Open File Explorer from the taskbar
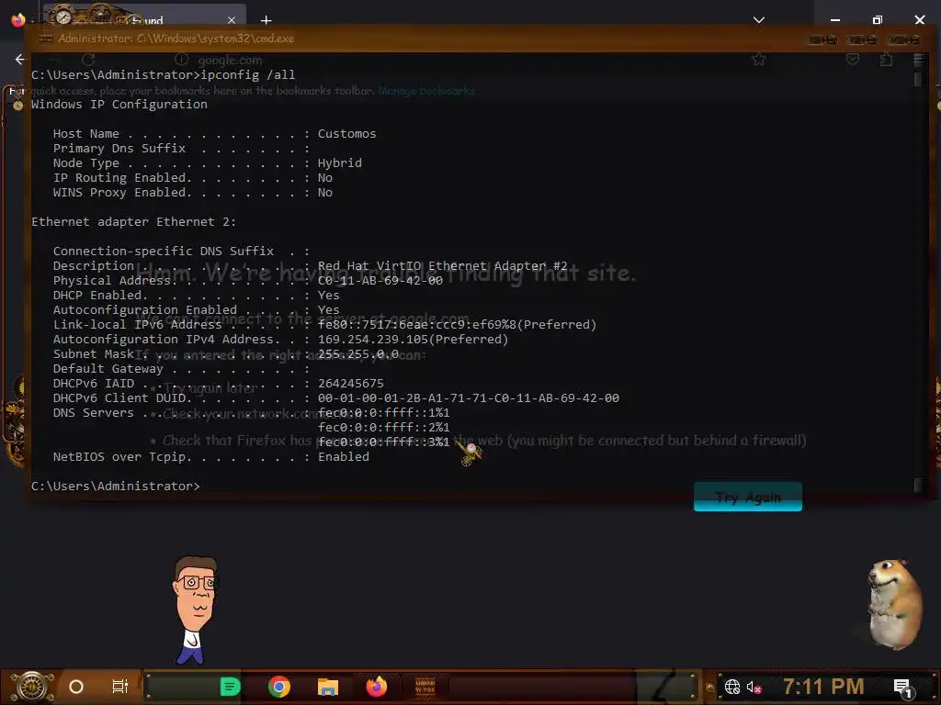This screenshot has height=705, width=941. (328, 687)
